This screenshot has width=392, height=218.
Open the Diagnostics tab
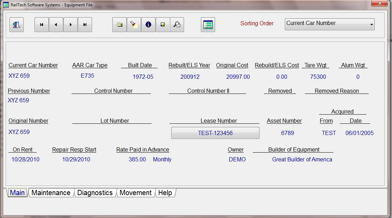(x=95, y=193)
